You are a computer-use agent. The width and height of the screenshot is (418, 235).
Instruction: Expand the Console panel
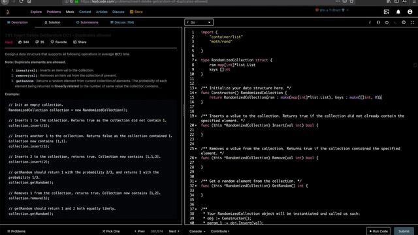click(197, 231)
